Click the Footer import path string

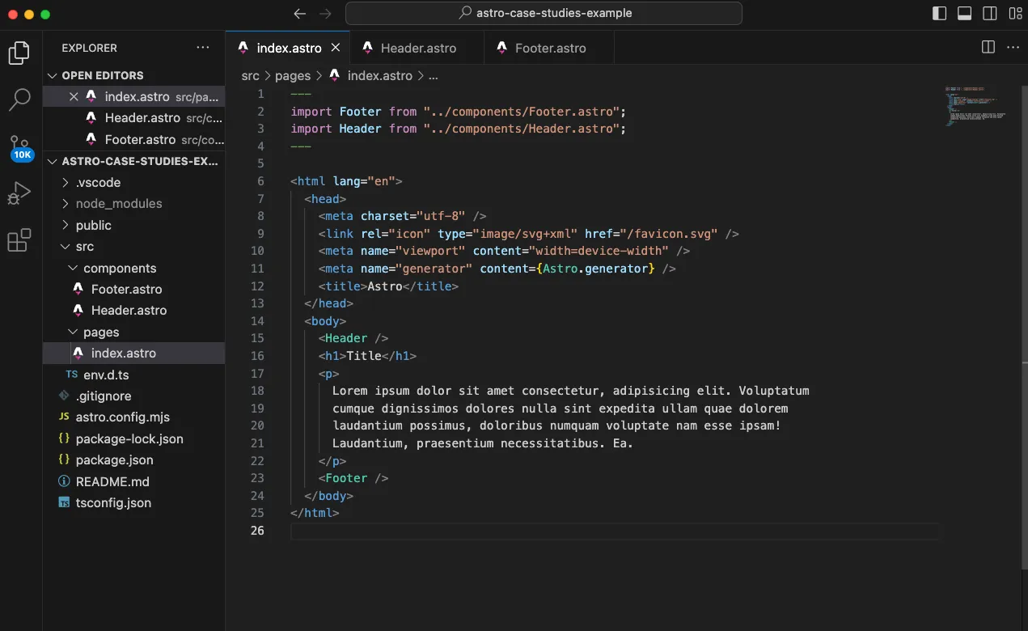pyautogui.click(x=521, y=111)
